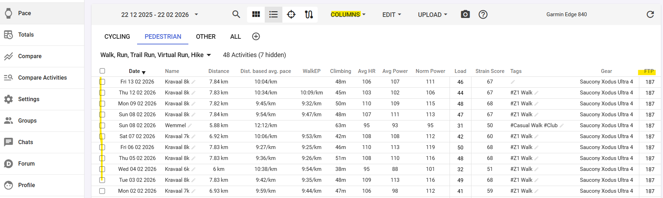Open the COLUMNS dropdown menu

click(x=348, y=15)
